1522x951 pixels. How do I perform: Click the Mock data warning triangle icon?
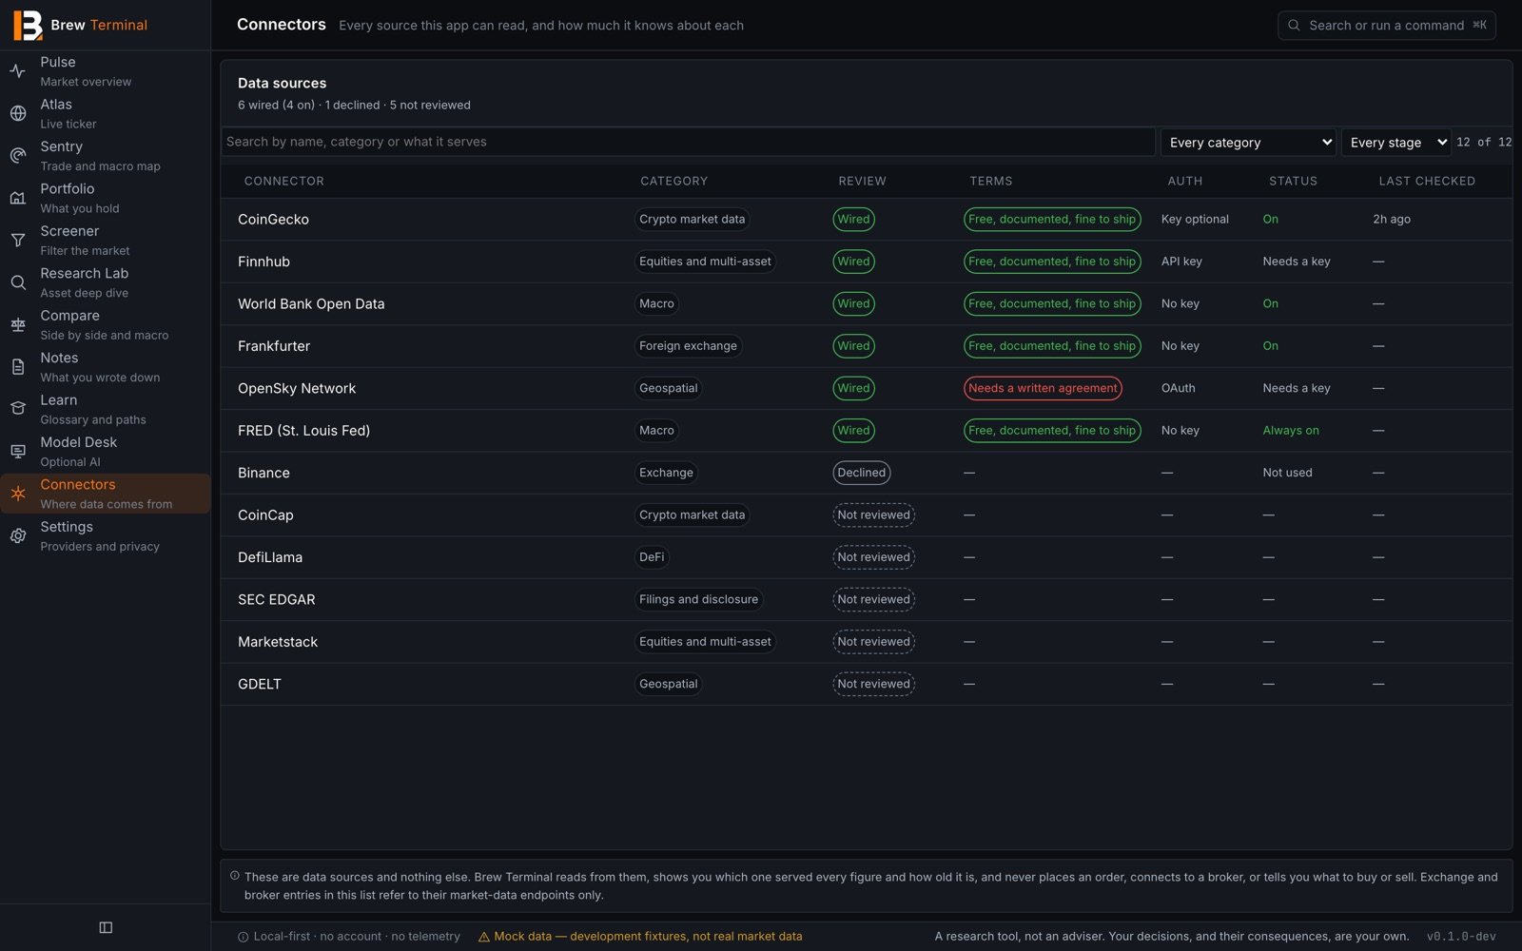pyautogui.click(x=484, y=937)
